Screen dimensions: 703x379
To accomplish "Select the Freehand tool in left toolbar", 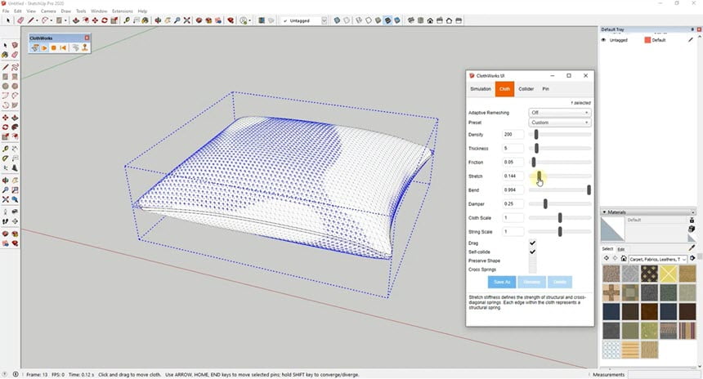I will point(15,67).
